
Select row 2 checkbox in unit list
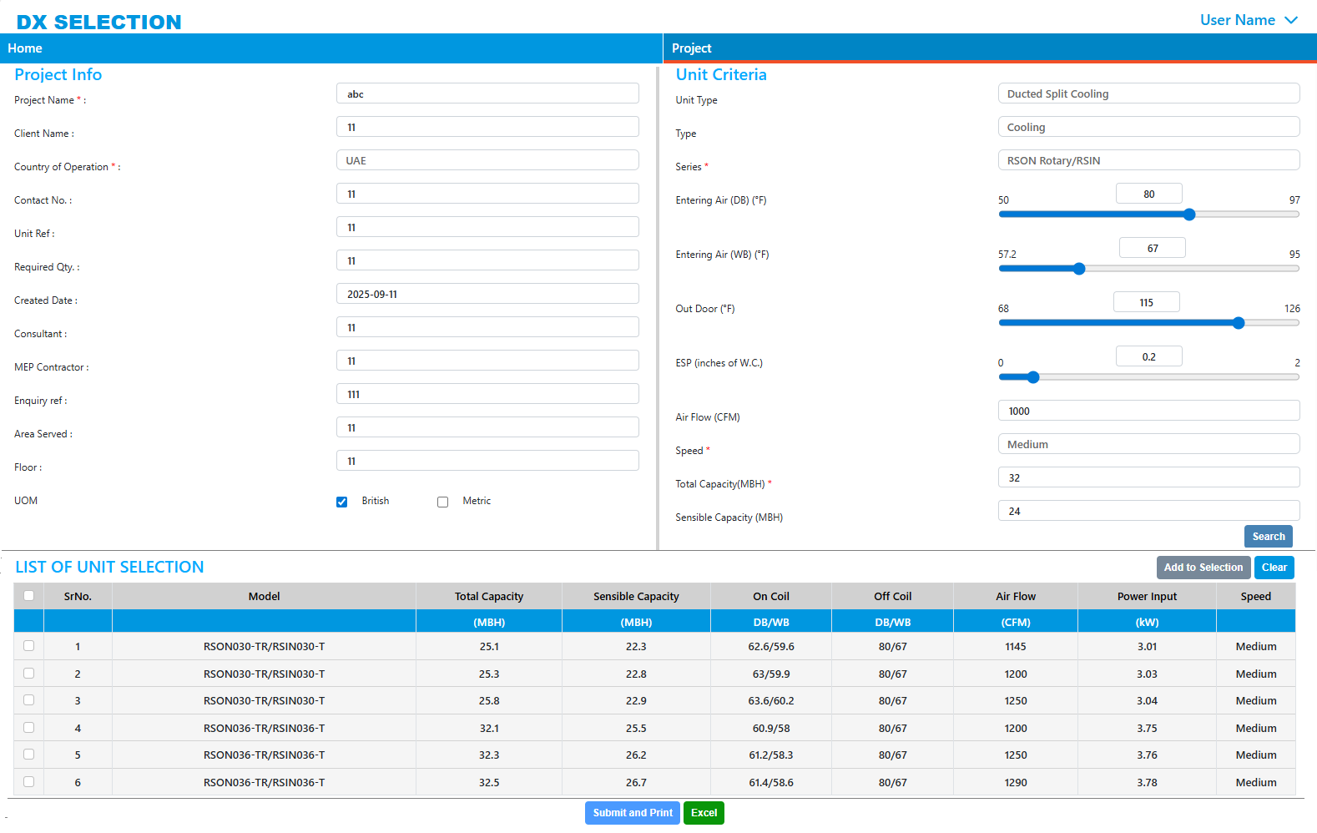29,673
